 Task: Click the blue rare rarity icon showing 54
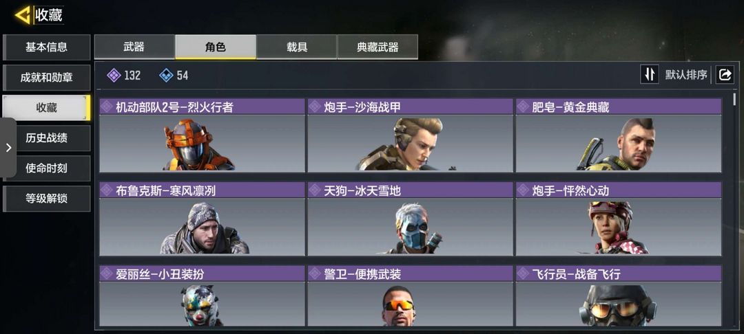click(166, 75)
